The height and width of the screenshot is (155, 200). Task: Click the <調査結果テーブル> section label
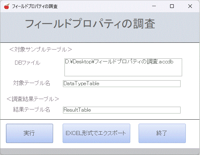(33, 99)
